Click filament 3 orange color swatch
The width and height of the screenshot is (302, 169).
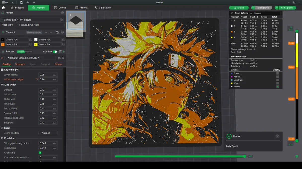3,44
